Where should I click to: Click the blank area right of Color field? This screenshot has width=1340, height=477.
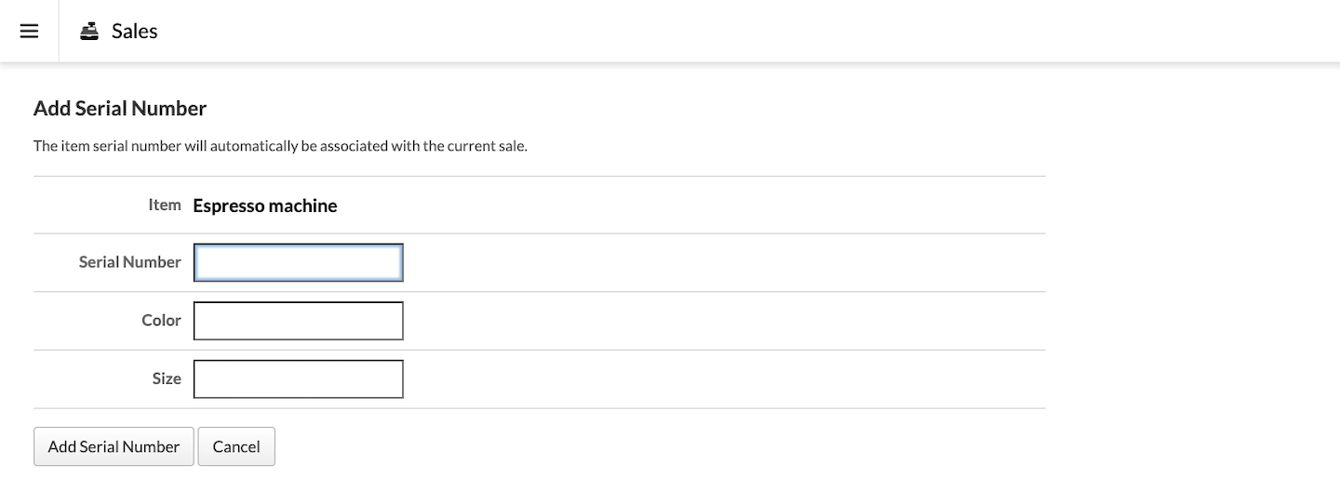726,321
